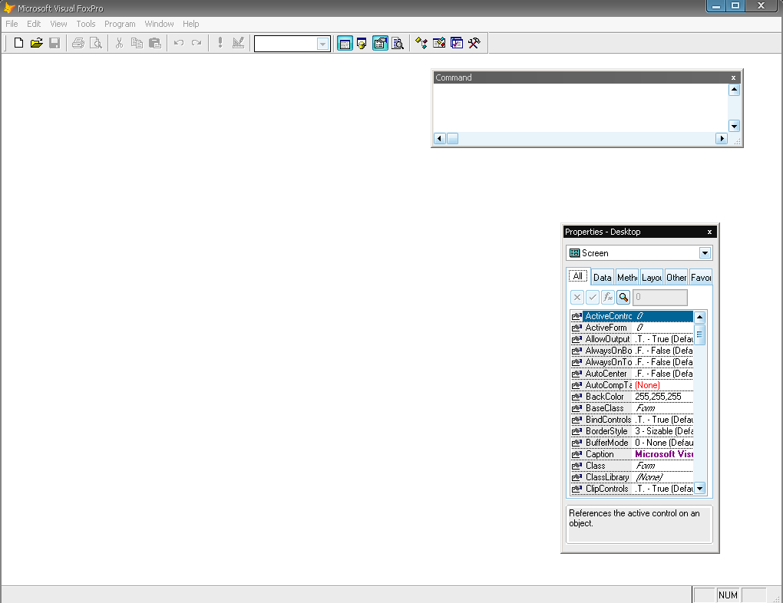Click Command window scroll left arrow
This screenshot has width=783, height=603.
pyautogui.click(x=440, y=138)
